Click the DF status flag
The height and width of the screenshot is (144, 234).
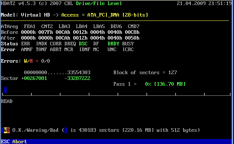[96, 44]
